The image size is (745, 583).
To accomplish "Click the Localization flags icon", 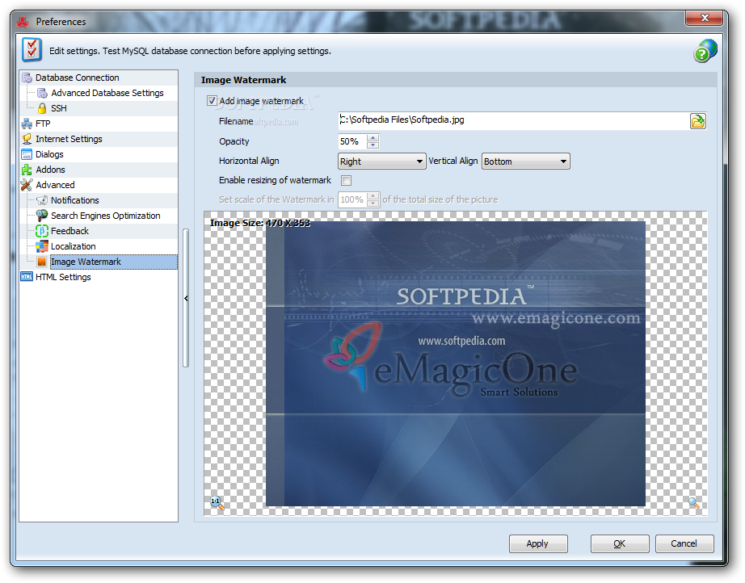I will (42, 246).
